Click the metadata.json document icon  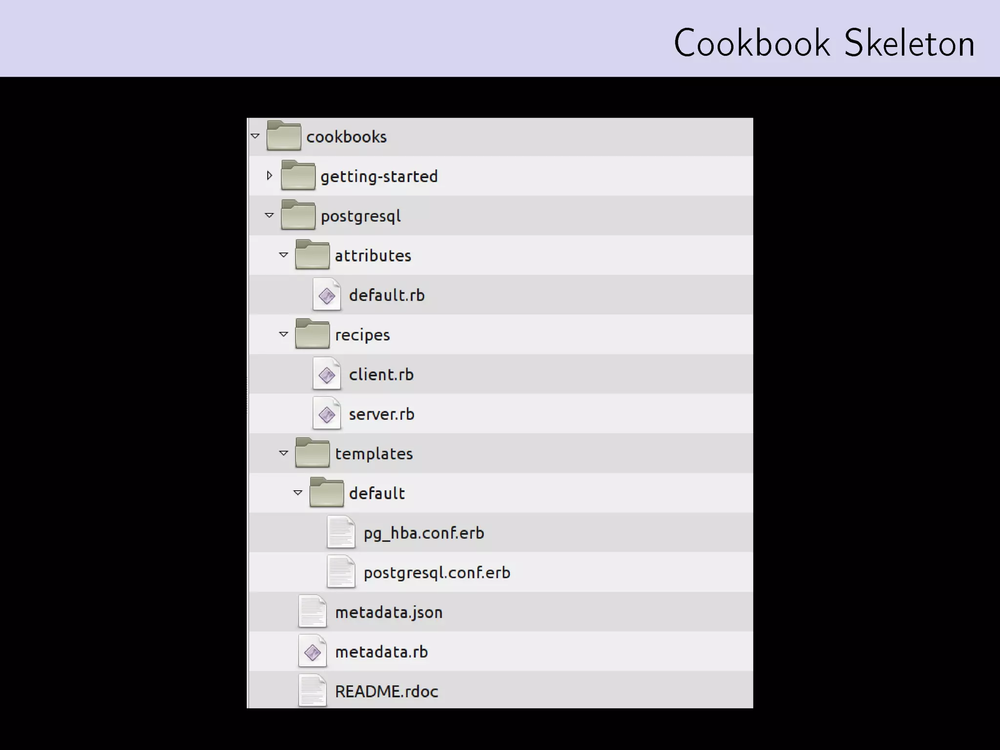click(312, 611)
